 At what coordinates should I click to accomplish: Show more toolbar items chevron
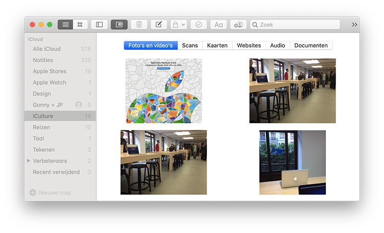click(x=354, y=25)
